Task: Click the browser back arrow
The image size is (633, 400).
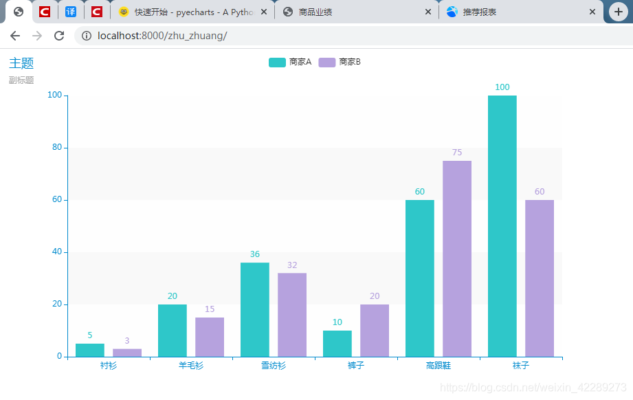Action: pyautogui.click(x=14, y=36)
